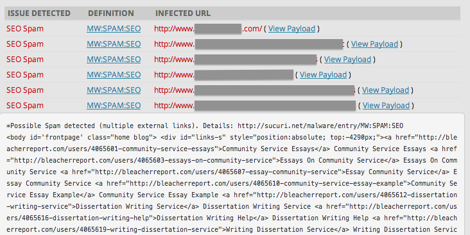Open View Payload link in third row
Viewport: 470px width, 235px height.
coord(347,60)
